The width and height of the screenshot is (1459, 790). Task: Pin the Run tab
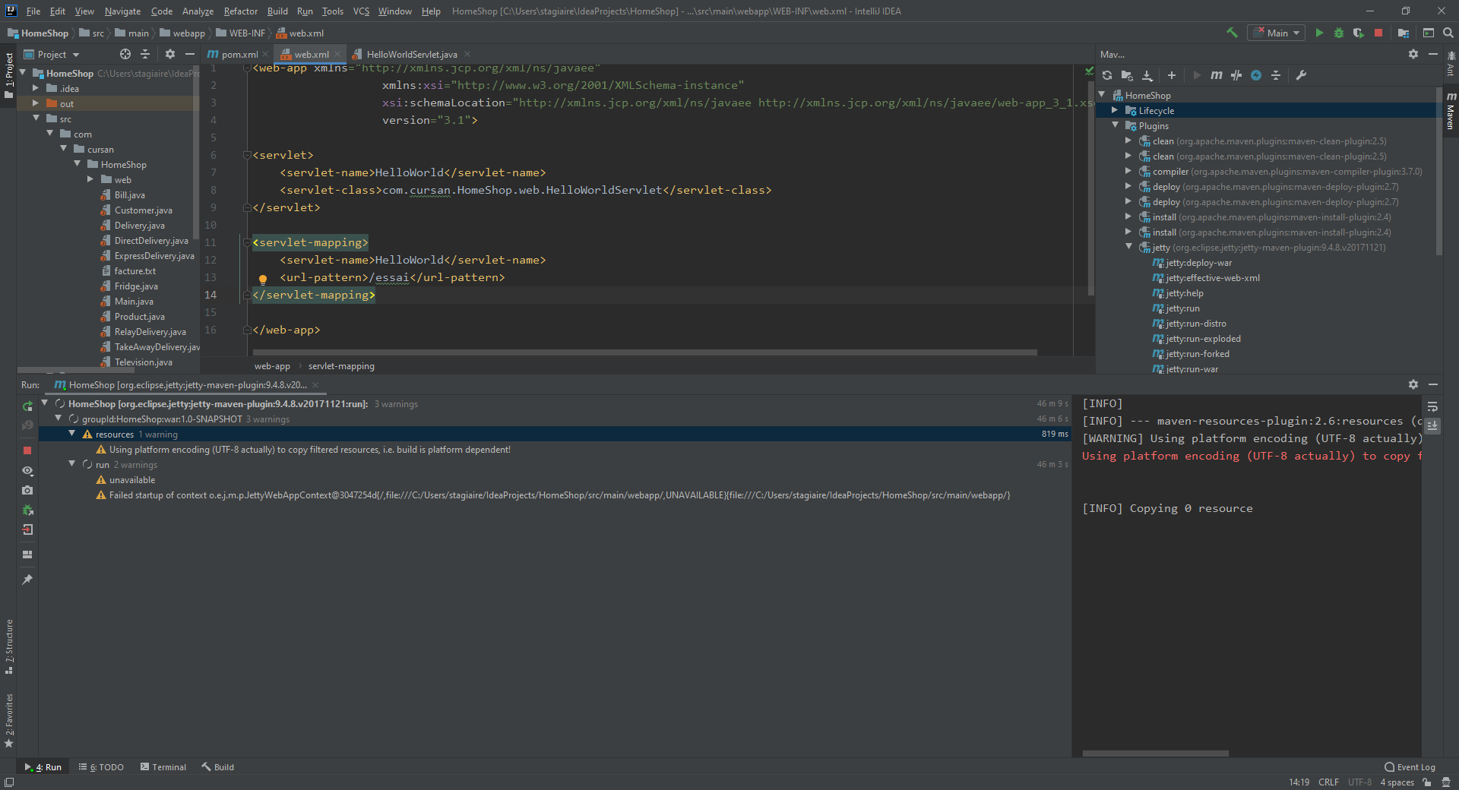(27, 580)
